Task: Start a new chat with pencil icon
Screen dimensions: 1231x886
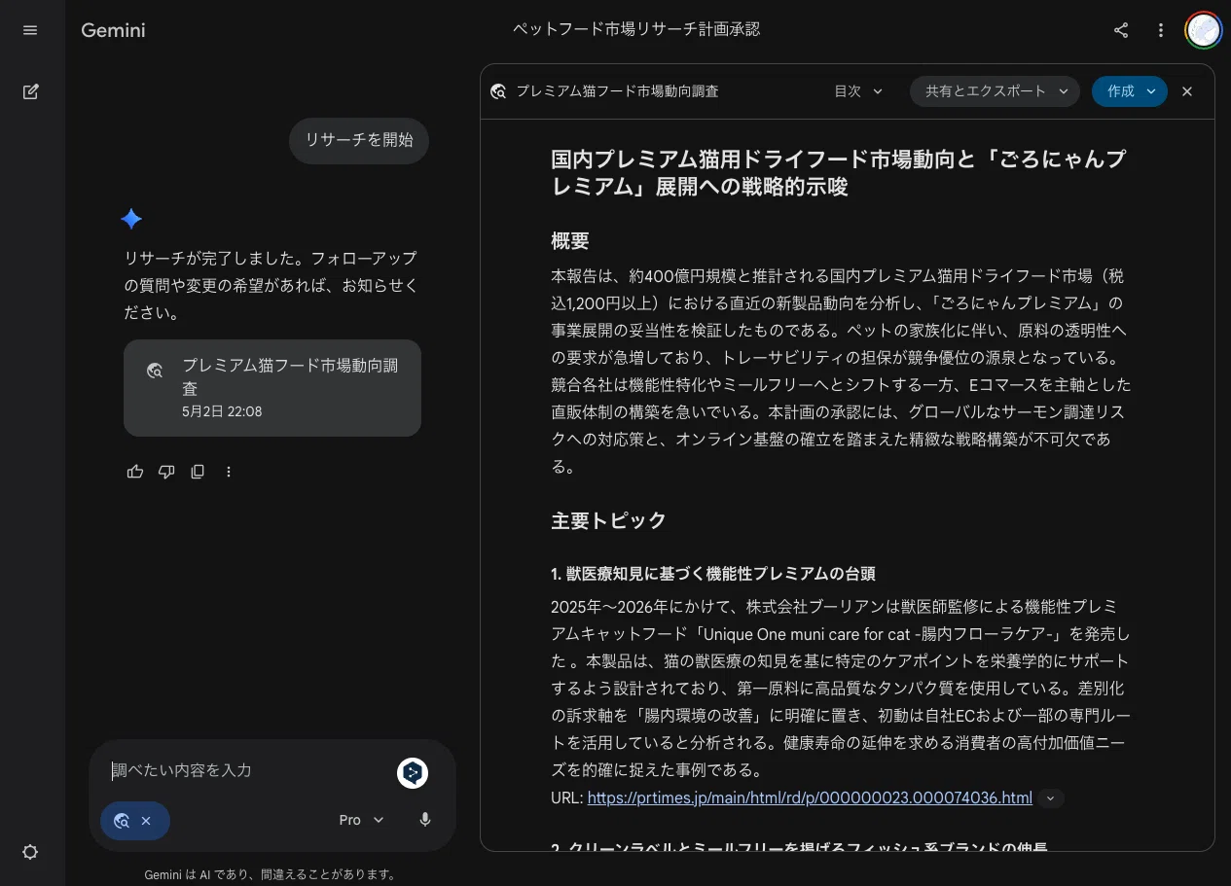Action: (30, 91)
